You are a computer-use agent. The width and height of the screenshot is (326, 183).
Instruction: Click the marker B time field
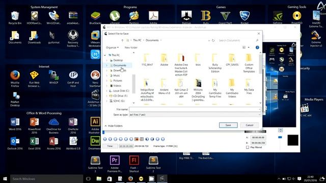(x=258, y=143)
